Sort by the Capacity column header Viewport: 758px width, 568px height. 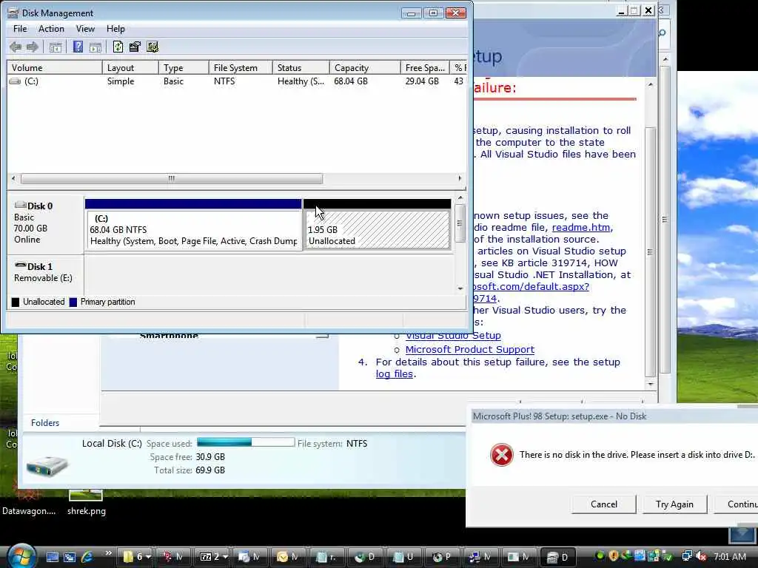click(365, 67)
